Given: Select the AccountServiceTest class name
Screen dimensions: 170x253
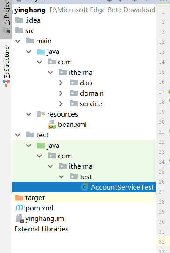Looking at the screenshot, I should tap(122, 187).
